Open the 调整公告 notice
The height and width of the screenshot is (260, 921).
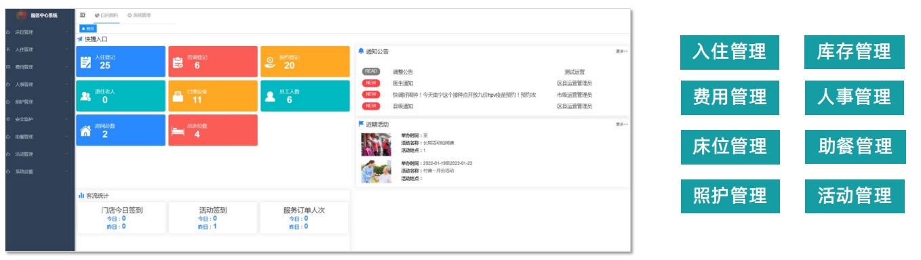[403, 71]
